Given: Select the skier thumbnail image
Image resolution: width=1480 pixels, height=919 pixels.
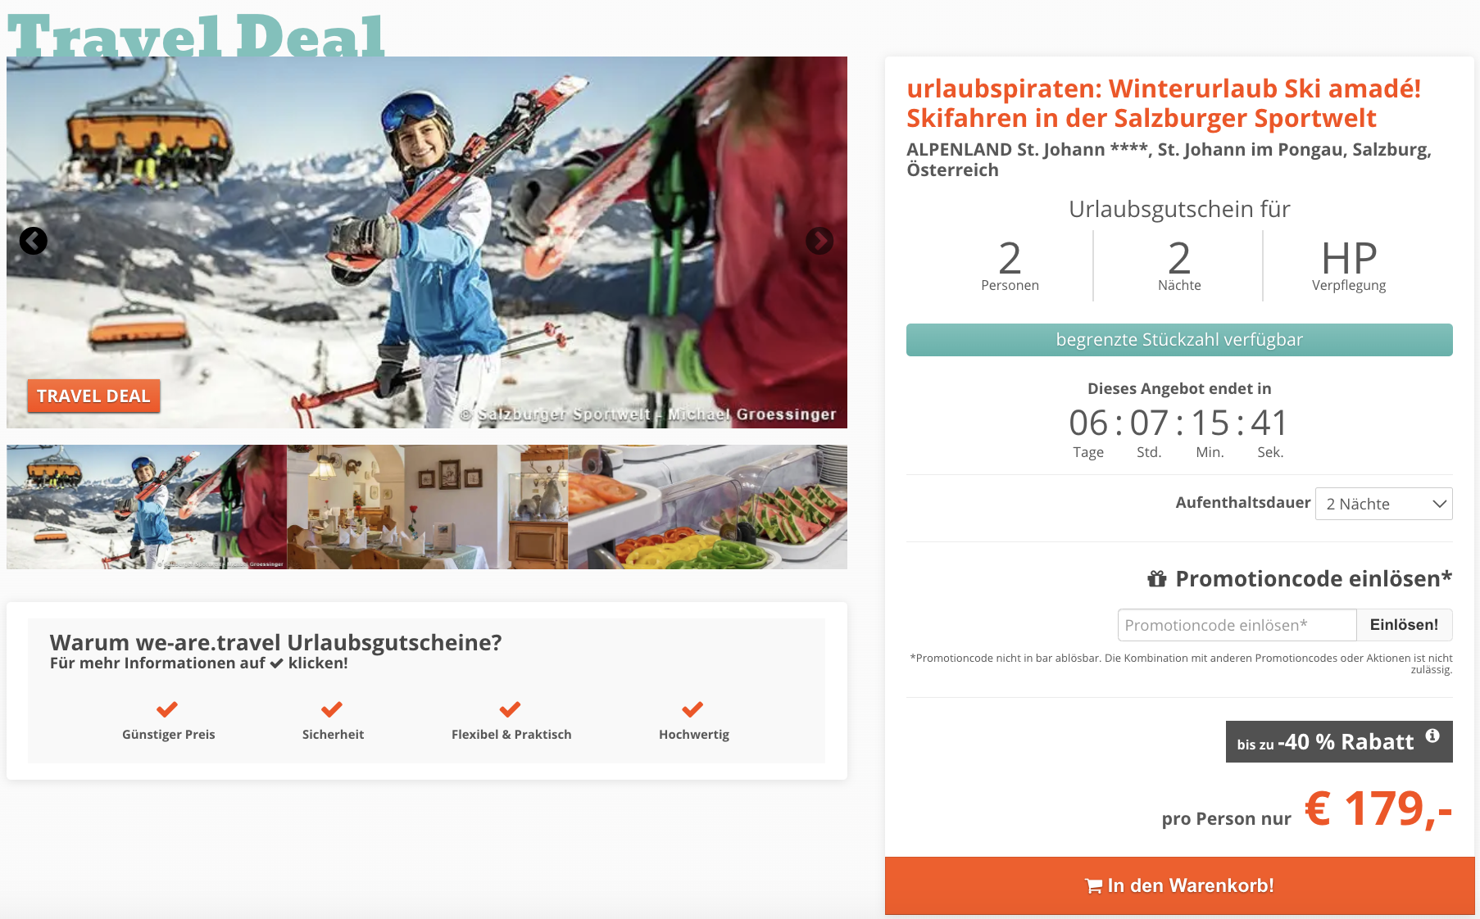Looking at the screenshot, I should click(x=147, y=507).
